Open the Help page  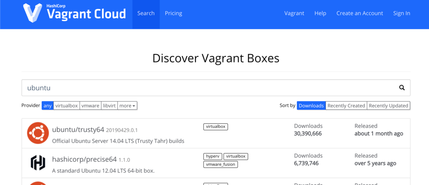[320, 13]
